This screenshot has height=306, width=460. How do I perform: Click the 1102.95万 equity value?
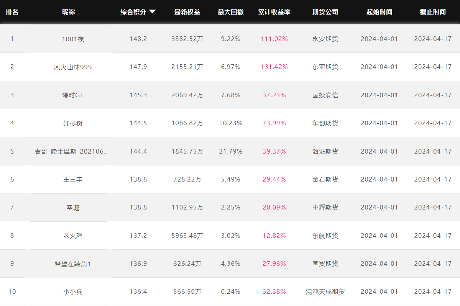click(187, 207)
